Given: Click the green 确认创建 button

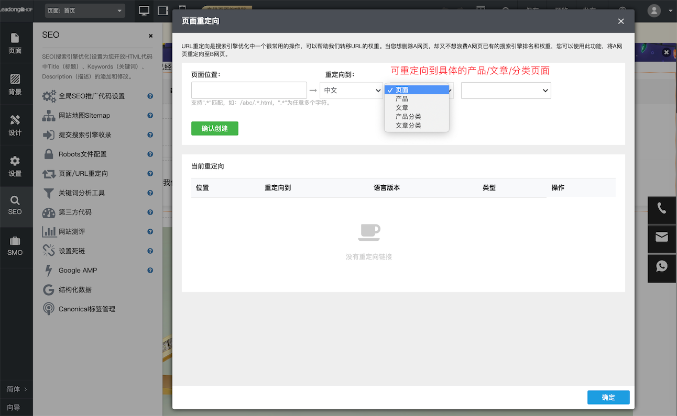Looking at the screenshot, I should pos(214,128).
